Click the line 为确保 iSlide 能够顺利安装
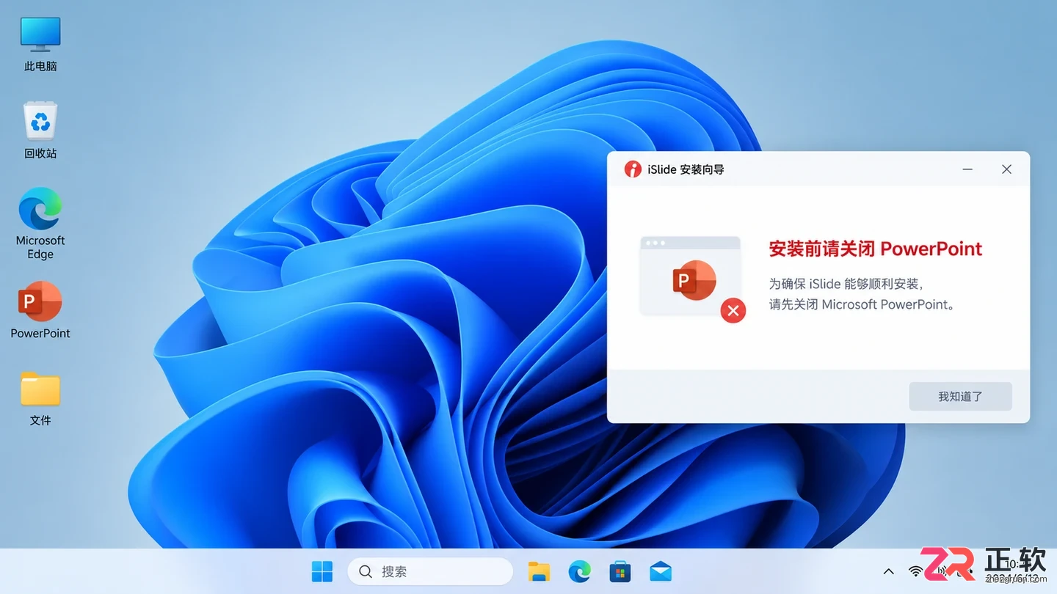 [x=846, y=284]
